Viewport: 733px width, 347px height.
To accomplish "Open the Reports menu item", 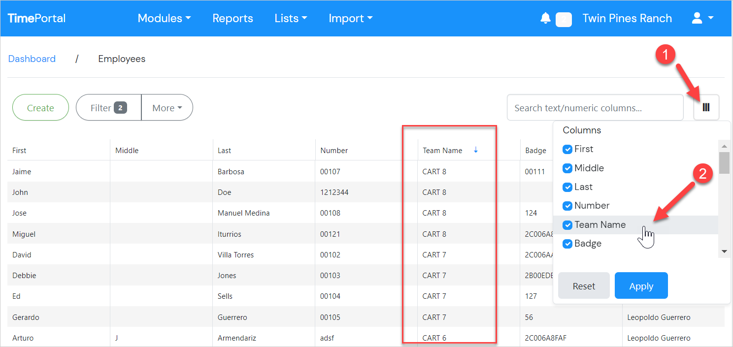I will point(233,19).
